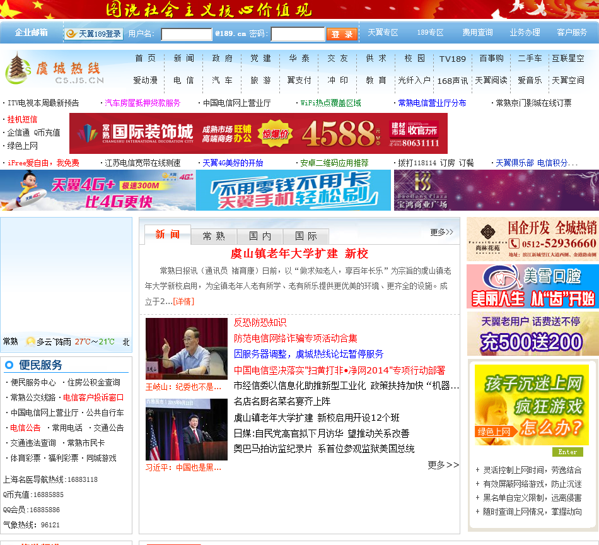Open the 爱动漫 navigation item
The image size is (599, 545).
146,80
